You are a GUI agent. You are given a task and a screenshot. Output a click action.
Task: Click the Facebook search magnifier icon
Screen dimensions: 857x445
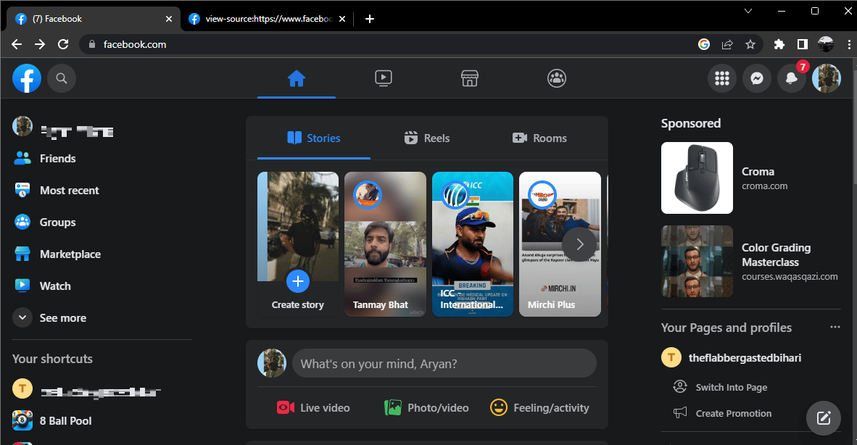coord(62,78)
